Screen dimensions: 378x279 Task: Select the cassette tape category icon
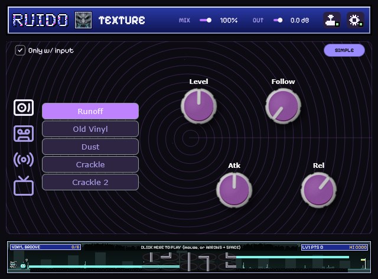(x=24, y=134)
